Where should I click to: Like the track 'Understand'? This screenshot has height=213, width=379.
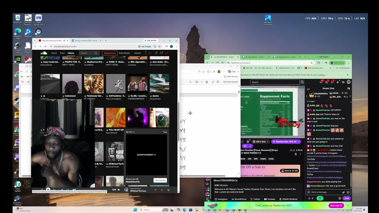[x=63, y=96]
